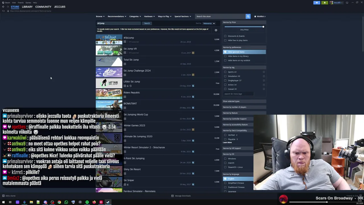364x205 pixels.
Task: Open the Ski Jumping World Cup title
Action: tap(136, 114)
